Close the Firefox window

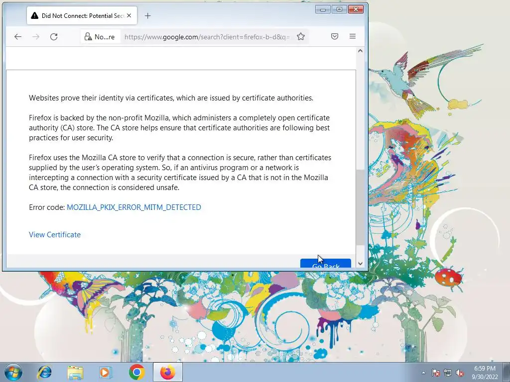click(x=356, y=9)
